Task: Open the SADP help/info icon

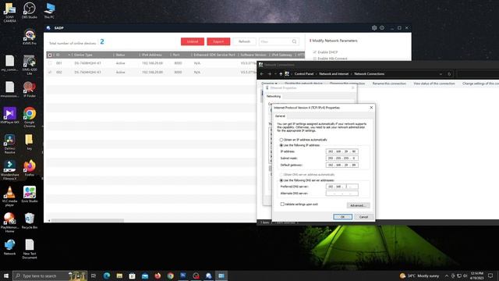Action: [x=382, y=28]
